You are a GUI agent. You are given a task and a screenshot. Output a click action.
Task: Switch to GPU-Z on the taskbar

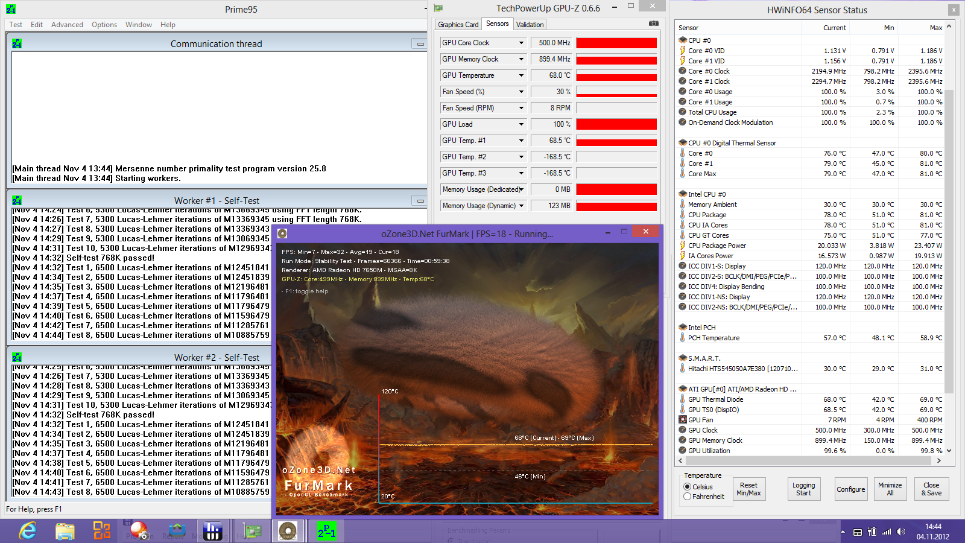click(251, 531)
